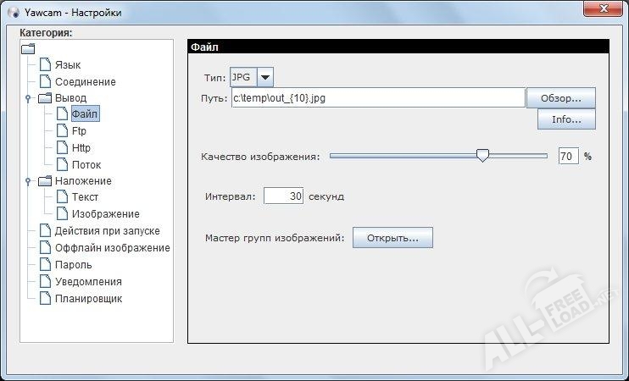
Task: Click the Открыть... image group wizard button
Action: [392, 238]
